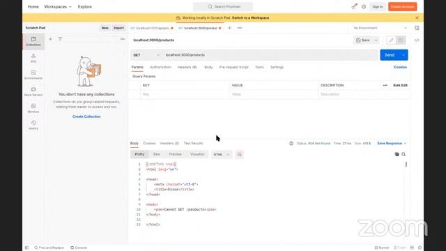
Task: Click the wrap lines icon in response
Action: [240, 154]
